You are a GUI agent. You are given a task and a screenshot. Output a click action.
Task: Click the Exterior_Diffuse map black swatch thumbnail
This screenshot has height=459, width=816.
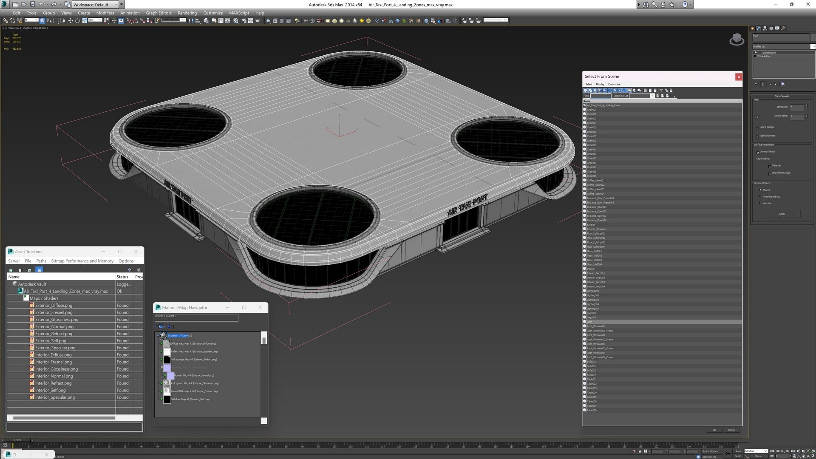pyautogui.click(x=167, y=344)
